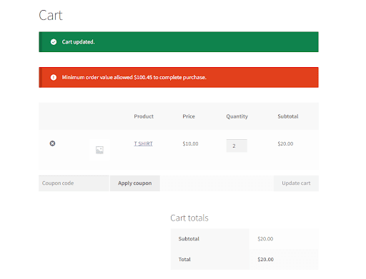The image size is (366, 279).
Task: Click the Product column header
Action: pyautogui.click(x=144, y=116)
